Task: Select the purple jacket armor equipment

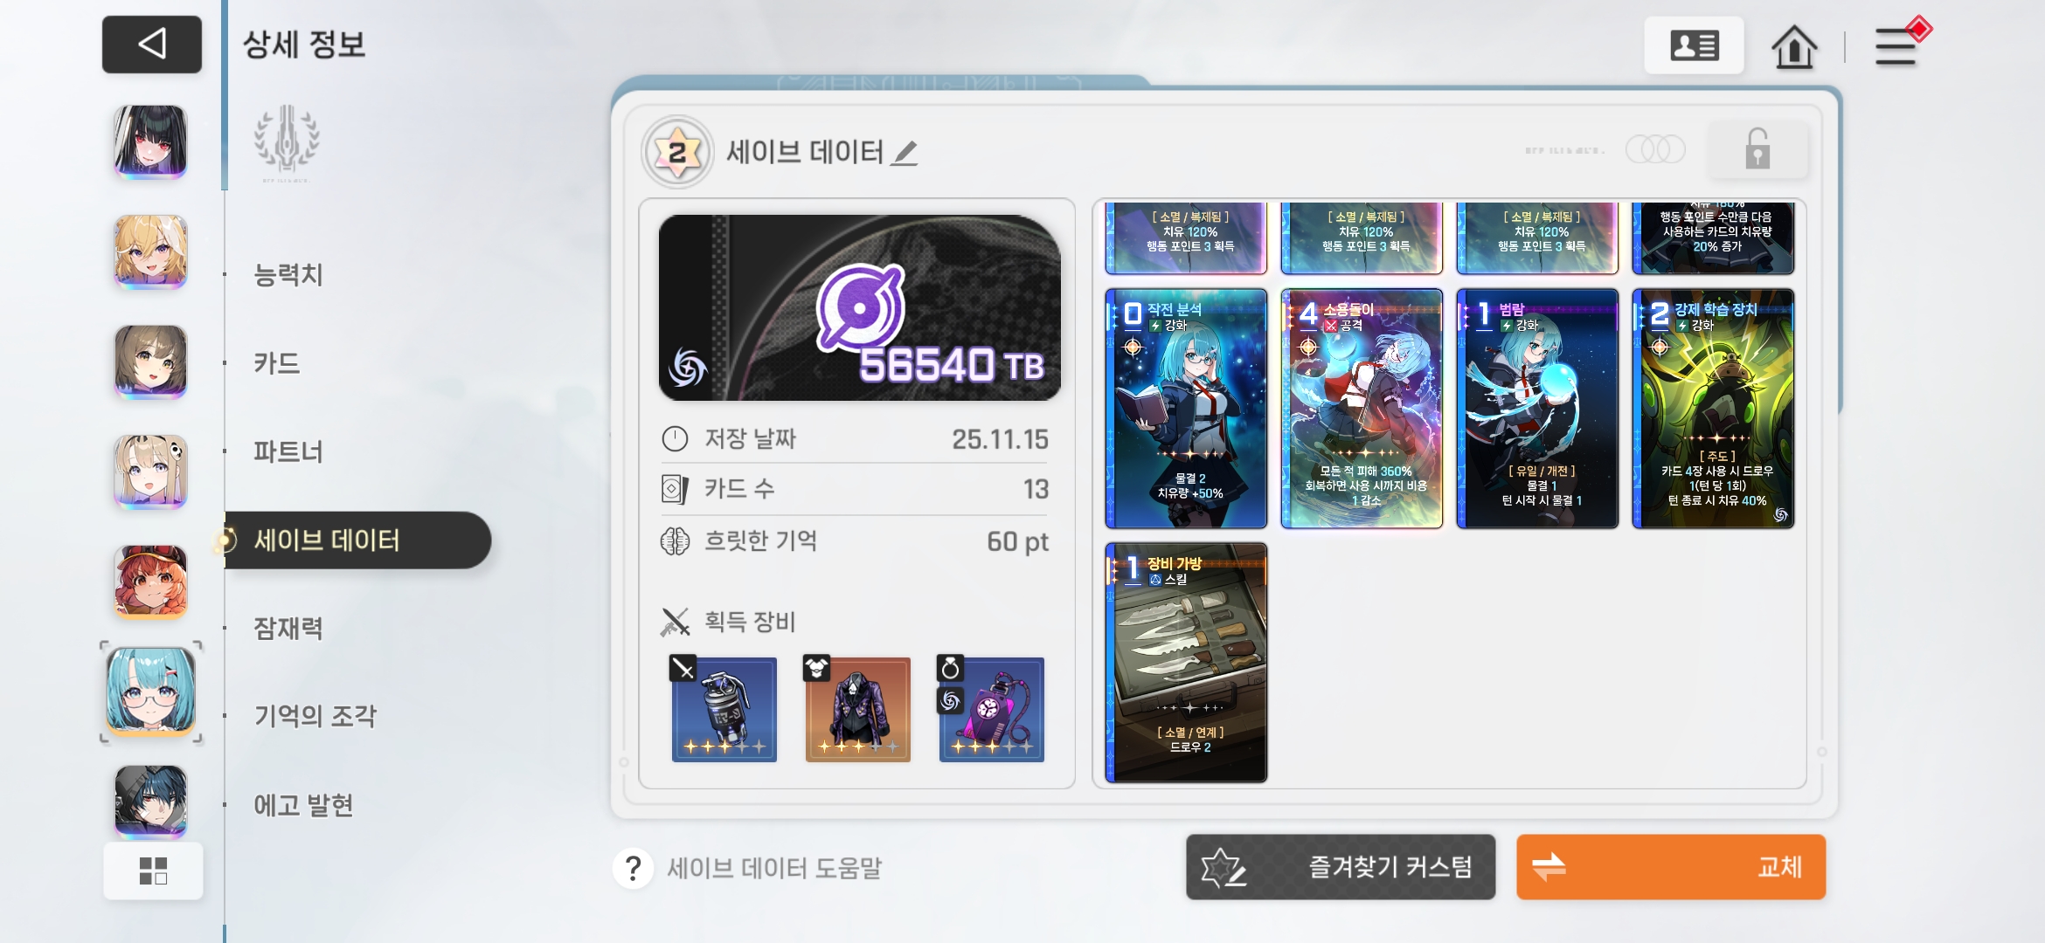Action: coord(857,709)
